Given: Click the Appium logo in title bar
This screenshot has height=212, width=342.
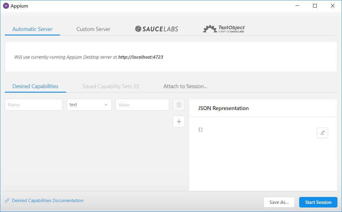Looking at the screenshot, I should coord(6,6).
